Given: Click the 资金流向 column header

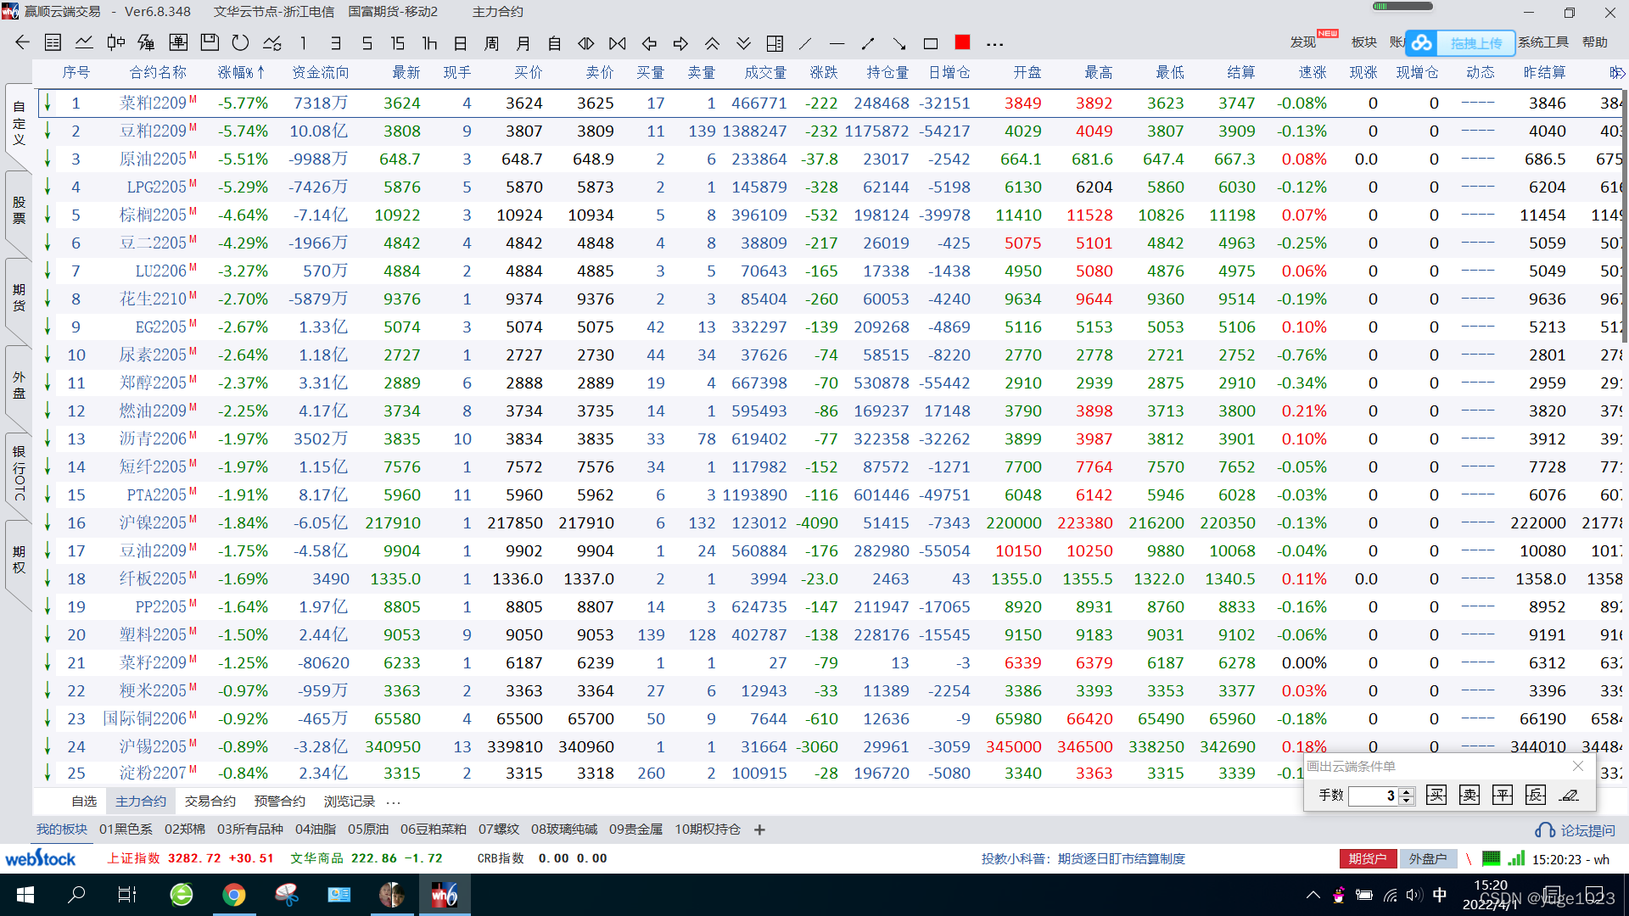Looking at the screenshot, I should click(x=320, y=72).
